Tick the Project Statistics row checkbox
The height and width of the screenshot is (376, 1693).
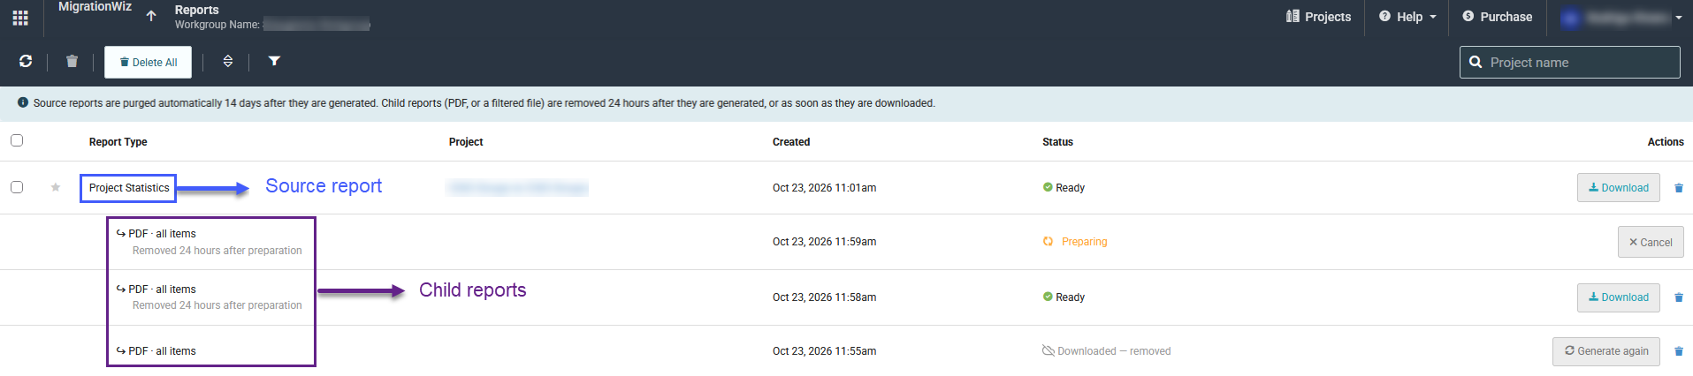[17, 187]
